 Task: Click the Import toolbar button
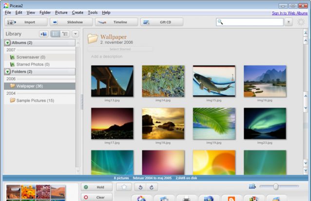pyautogui.click(x=26, y=22)
